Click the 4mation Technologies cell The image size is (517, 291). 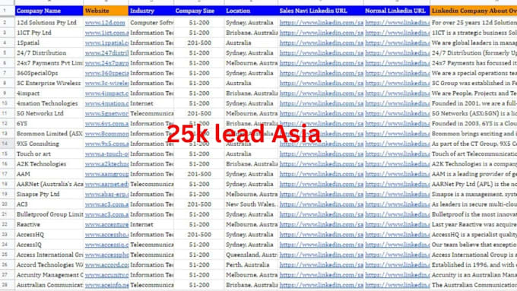(49, 103)
